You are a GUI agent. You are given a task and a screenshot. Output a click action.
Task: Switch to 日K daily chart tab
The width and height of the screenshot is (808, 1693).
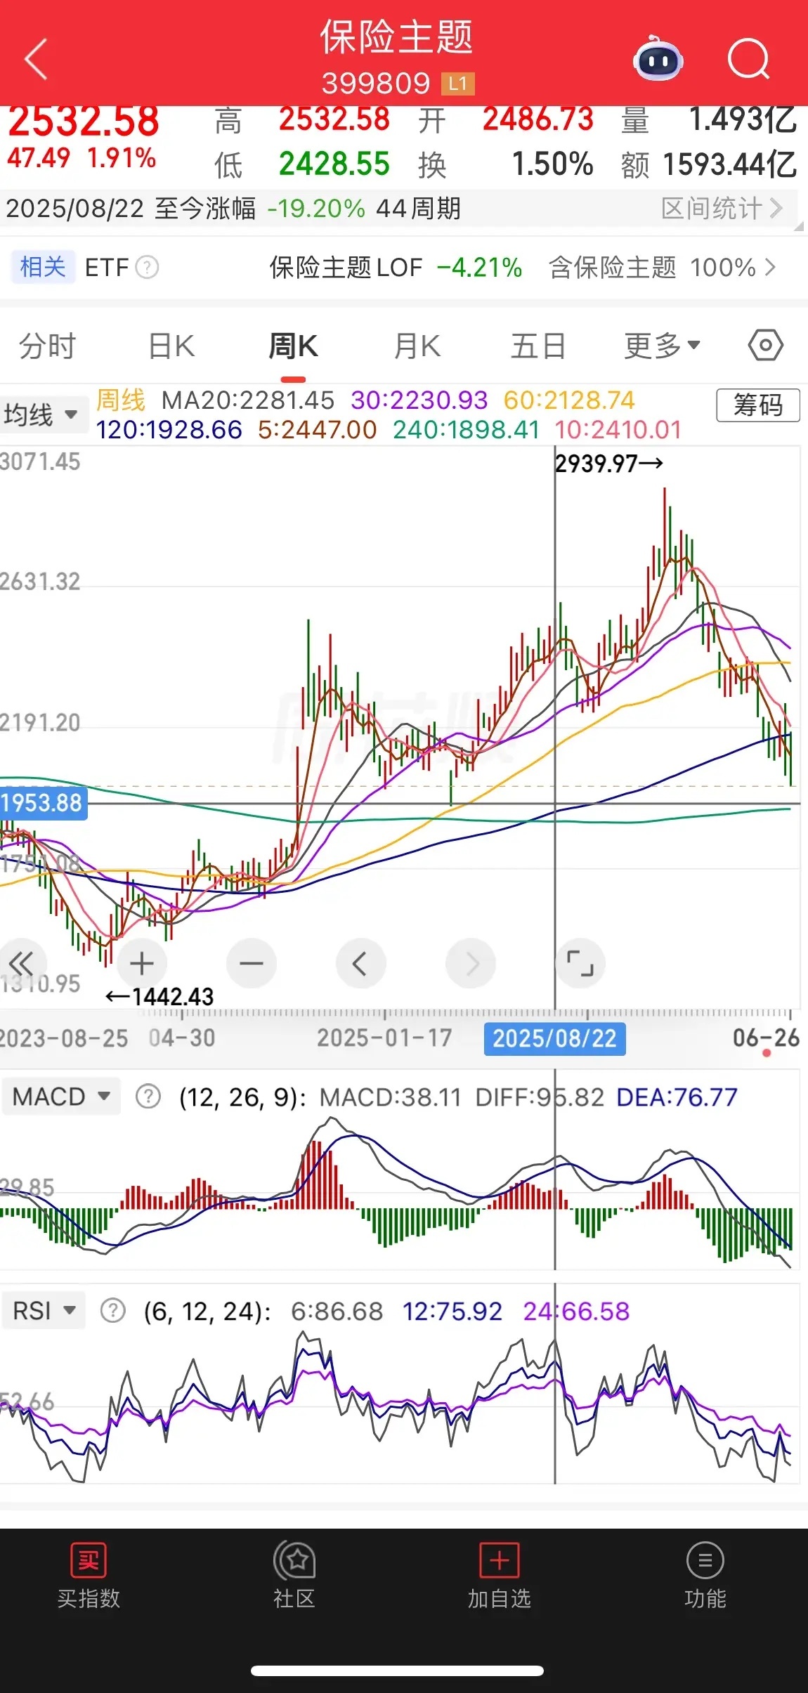coord(171,346)
